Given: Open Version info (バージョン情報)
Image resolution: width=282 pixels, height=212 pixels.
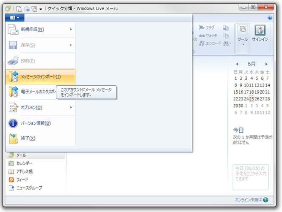Looking at the screenshot, I should pyautogui.click(x=41, y=123).
